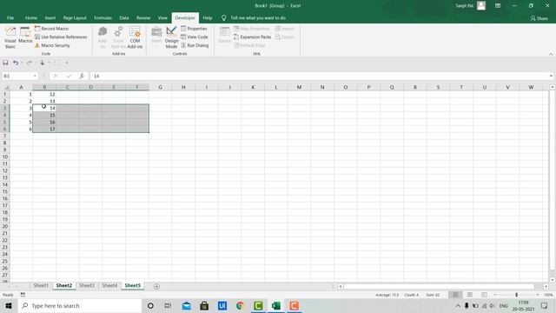Open the Name Box dropdown

tap(35, 76)
